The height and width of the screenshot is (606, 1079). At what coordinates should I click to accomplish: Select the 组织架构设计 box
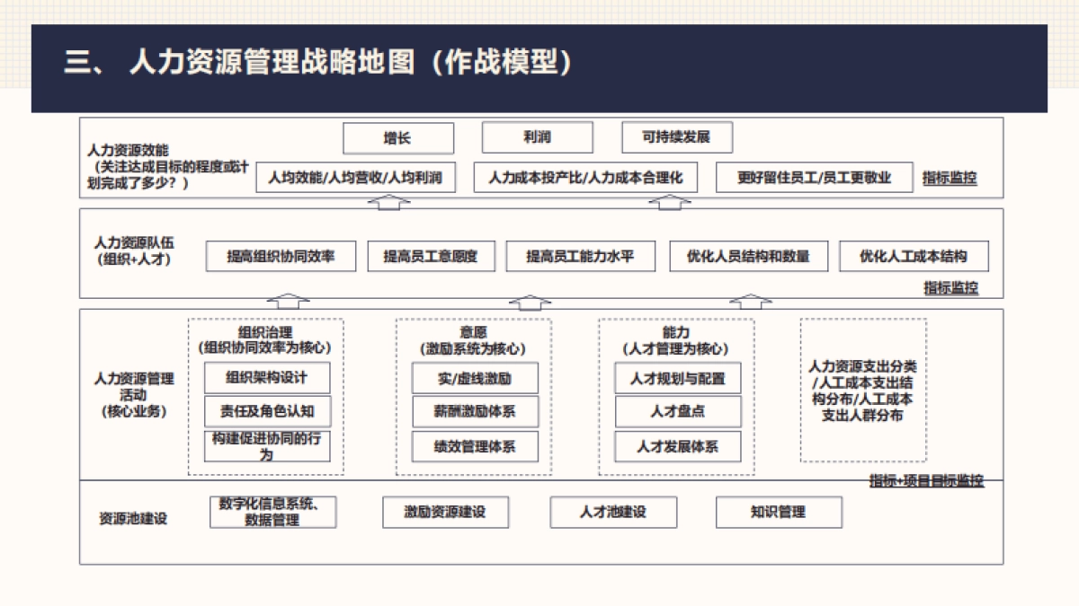(265, 378)
